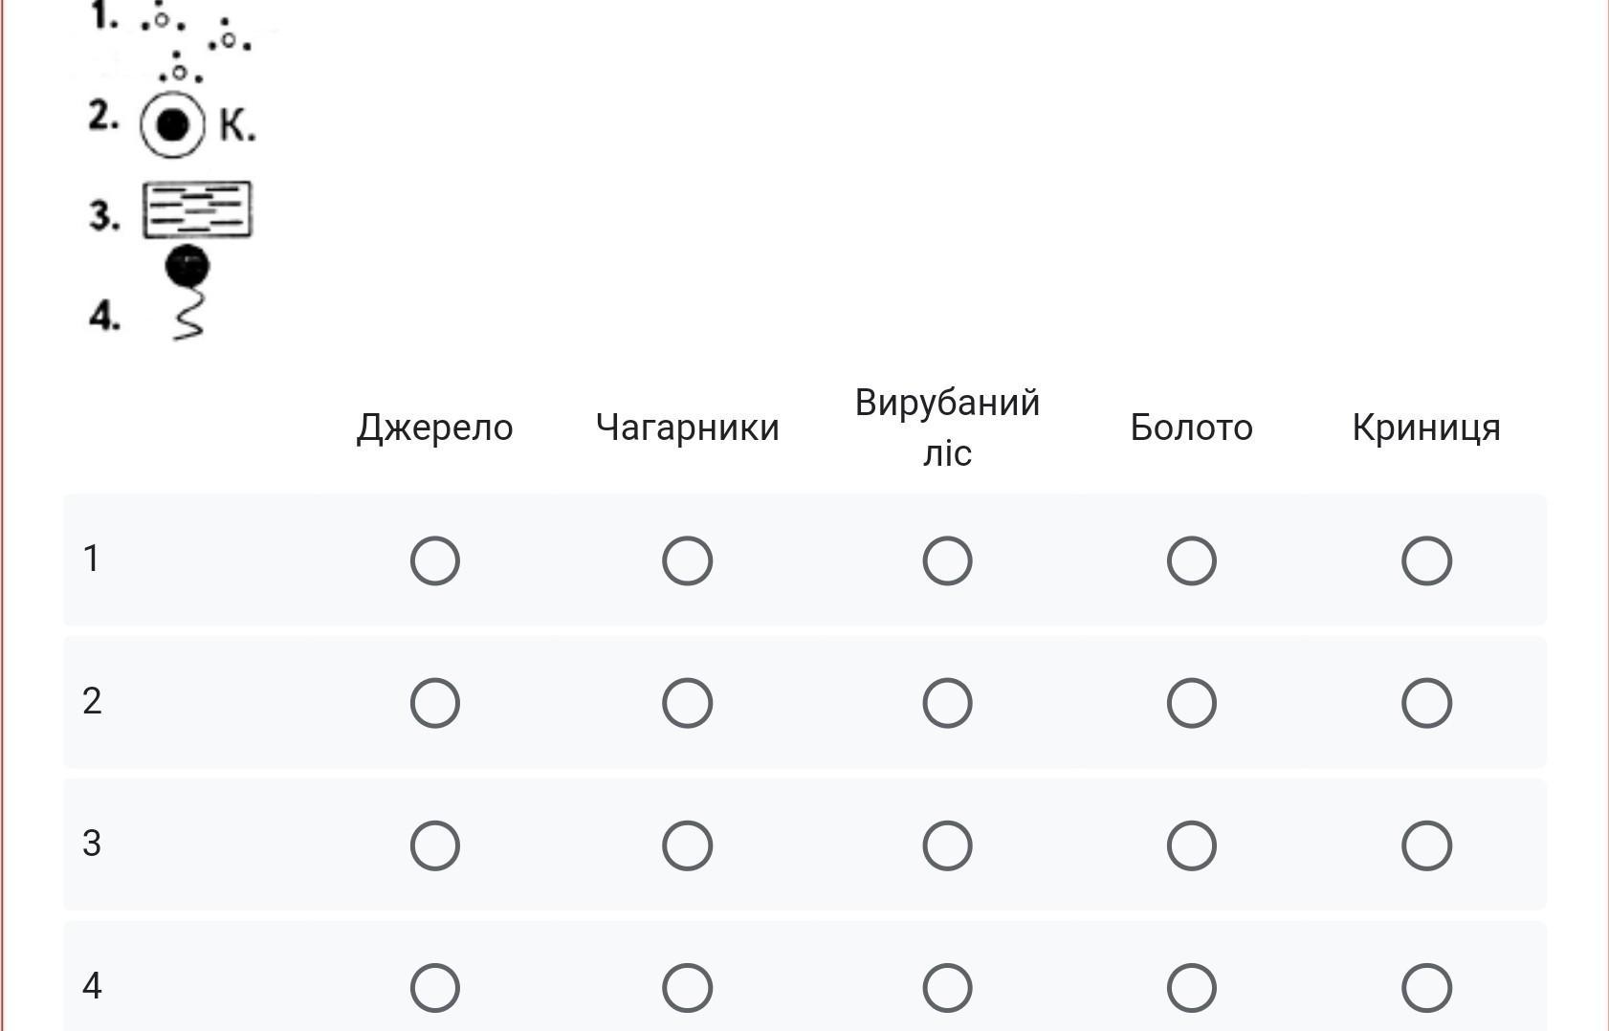Select Джерело for row 2
This screenshot has height=1031, width=1609.
[x=434, y=703]
